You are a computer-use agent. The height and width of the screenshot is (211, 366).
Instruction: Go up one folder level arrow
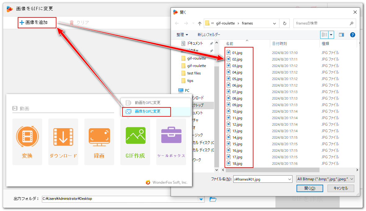tap(199, 23)
